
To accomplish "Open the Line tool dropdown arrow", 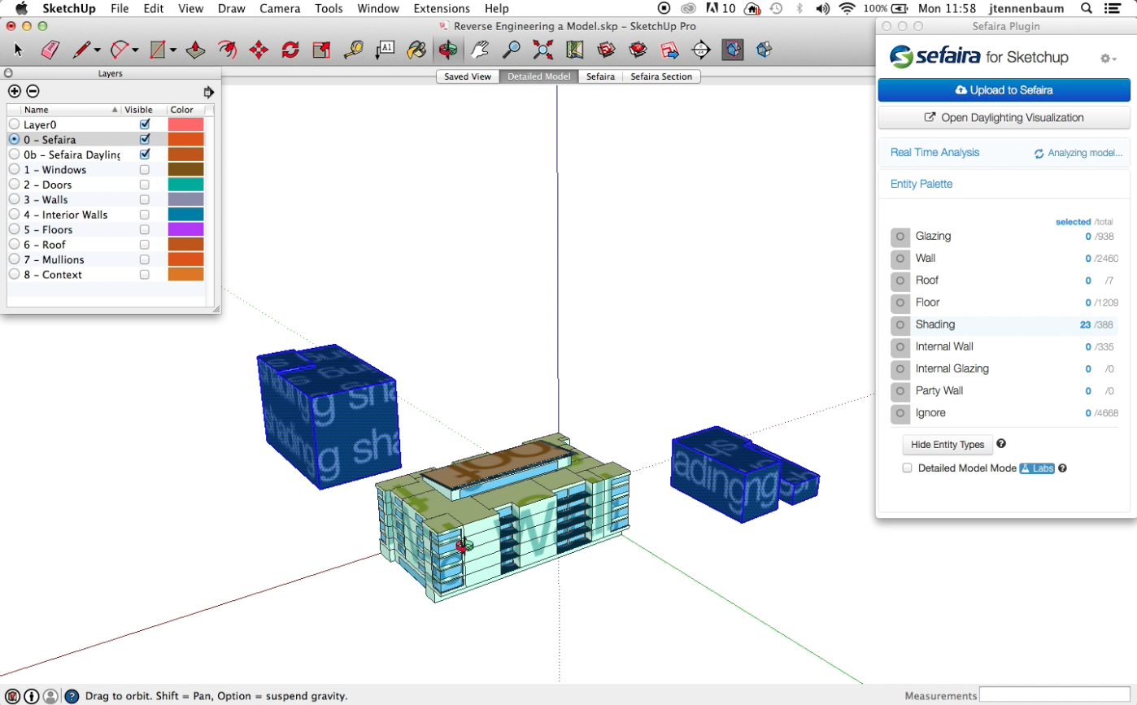I will pyautogui.click(x=98, y=50).
